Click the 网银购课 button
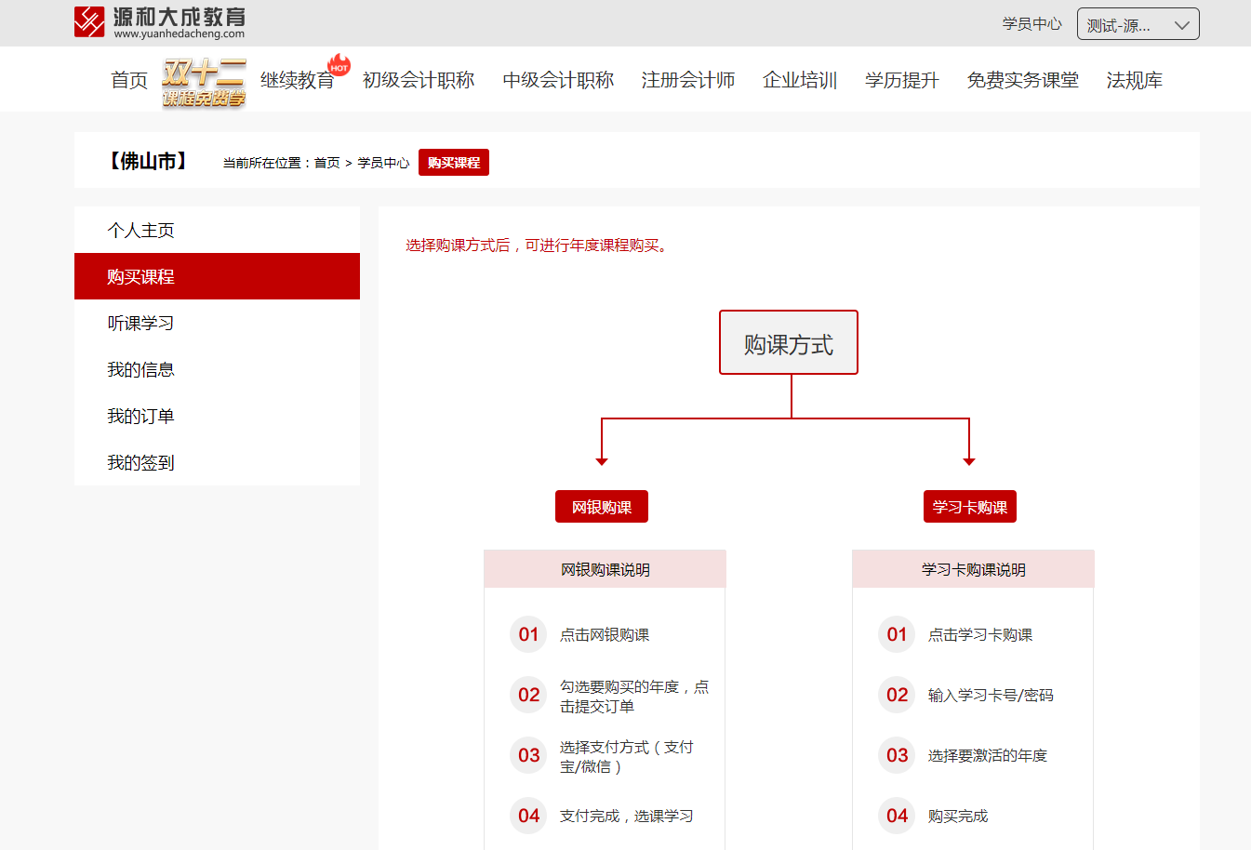 tap(602, 507)
